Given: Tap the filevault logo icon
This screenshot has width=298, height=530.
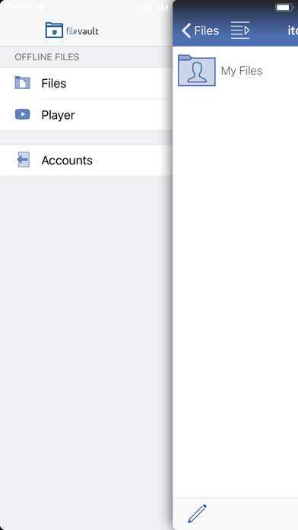Looking at the screenshot, I should point(54,30).
